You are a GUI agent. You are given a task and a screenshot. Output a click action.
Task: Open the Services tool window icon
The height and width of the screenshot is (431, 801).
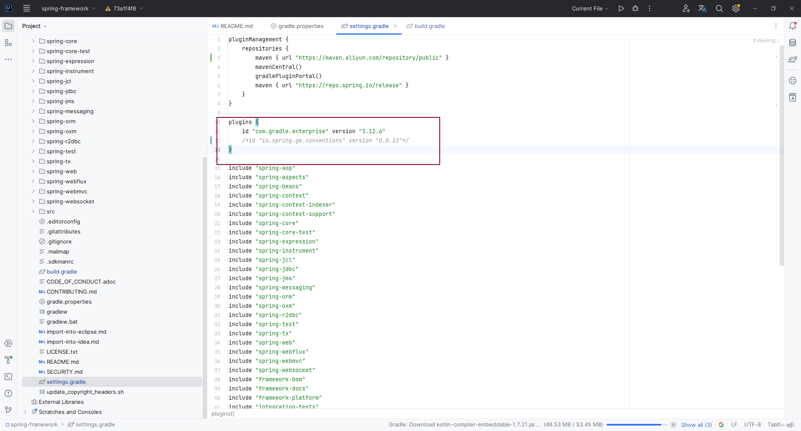coord(8,343)
